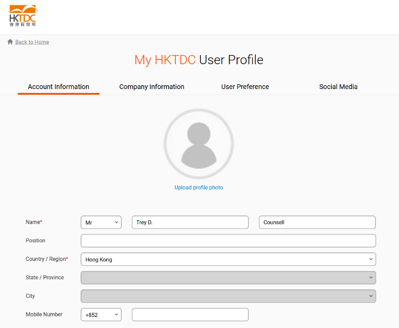Click the Position label

35,240
